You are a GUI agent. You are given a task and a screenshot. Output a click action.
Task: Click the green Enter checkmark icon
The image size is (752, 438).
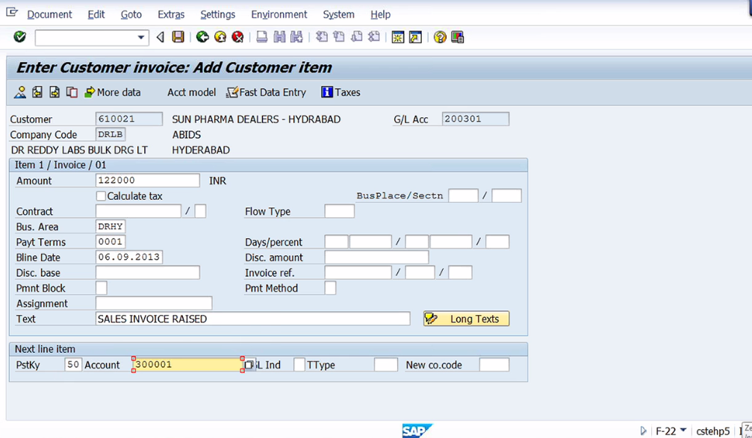click(19, 37)
